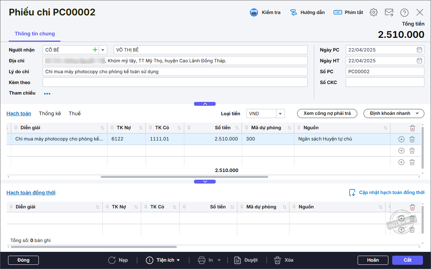Click green plus to add Người nhận
The height and width of the screenshot is (269, 431).
point(95,50)
